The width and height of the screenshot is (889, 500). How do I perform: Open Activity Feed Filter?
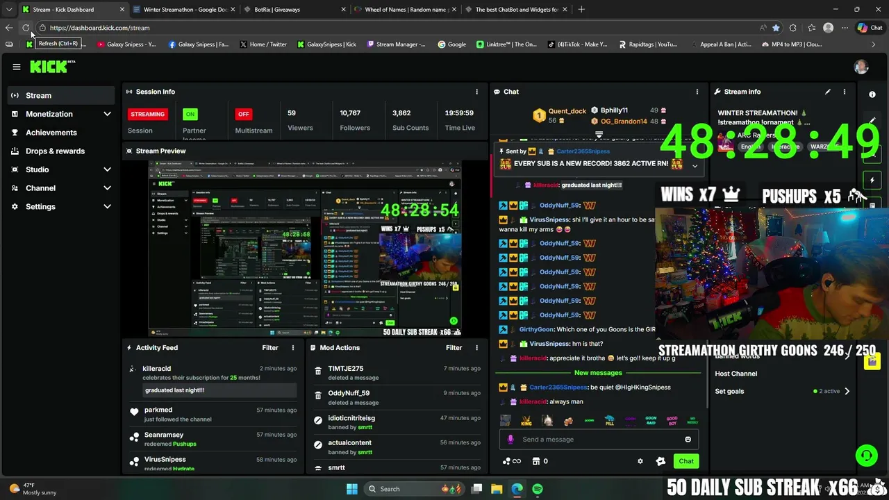tap(270, 348)
